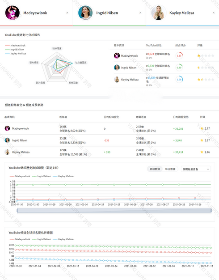
Task: Click Kayley Melissa's star rating in ranking table
Action: (206, 80)
